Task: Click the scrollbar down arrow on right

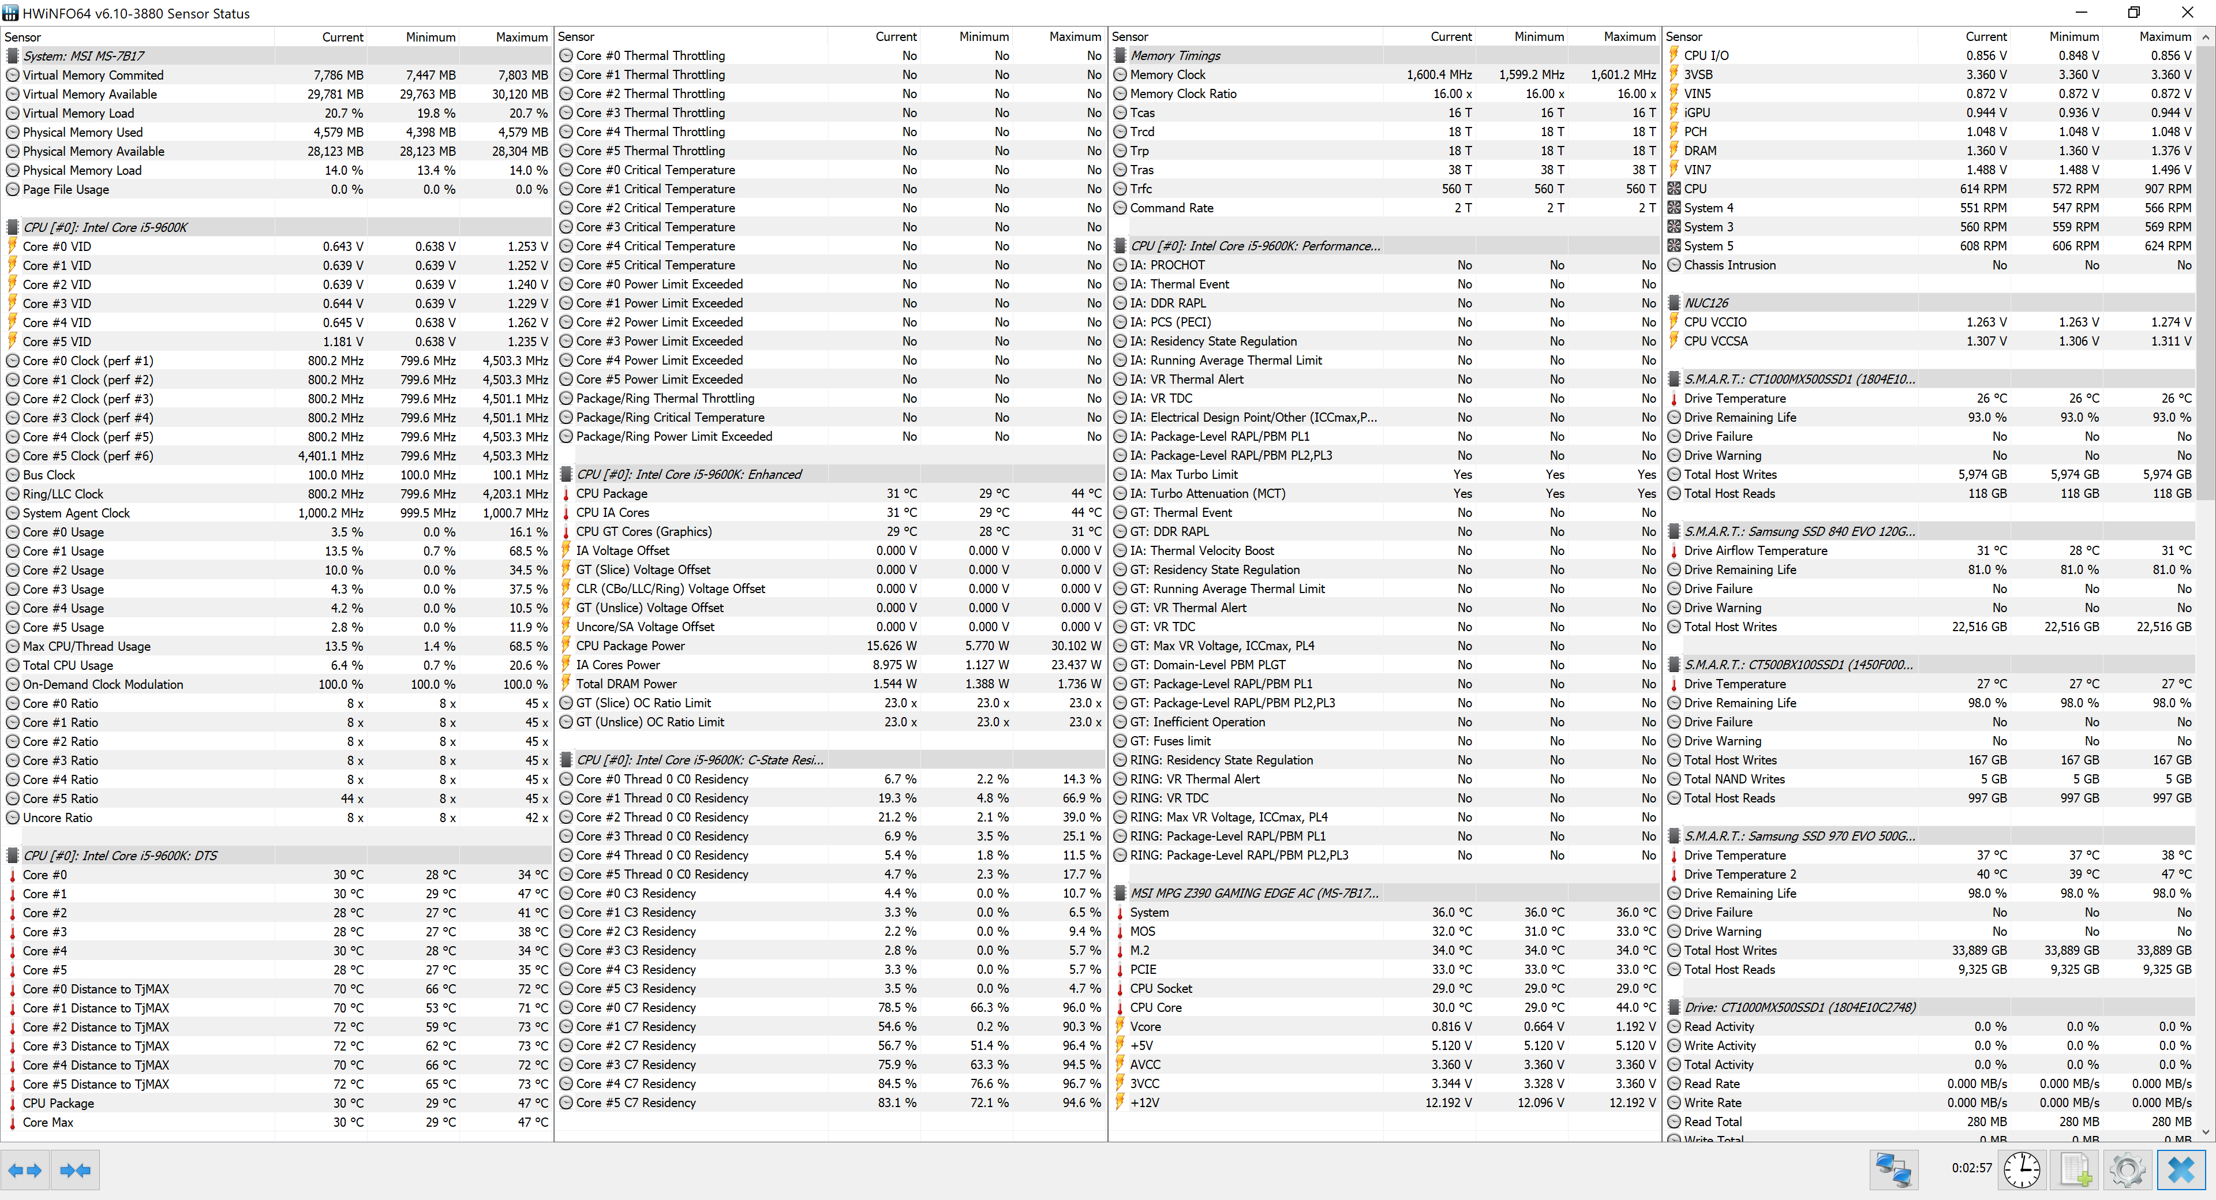Action: [x=2207, y=1132]
